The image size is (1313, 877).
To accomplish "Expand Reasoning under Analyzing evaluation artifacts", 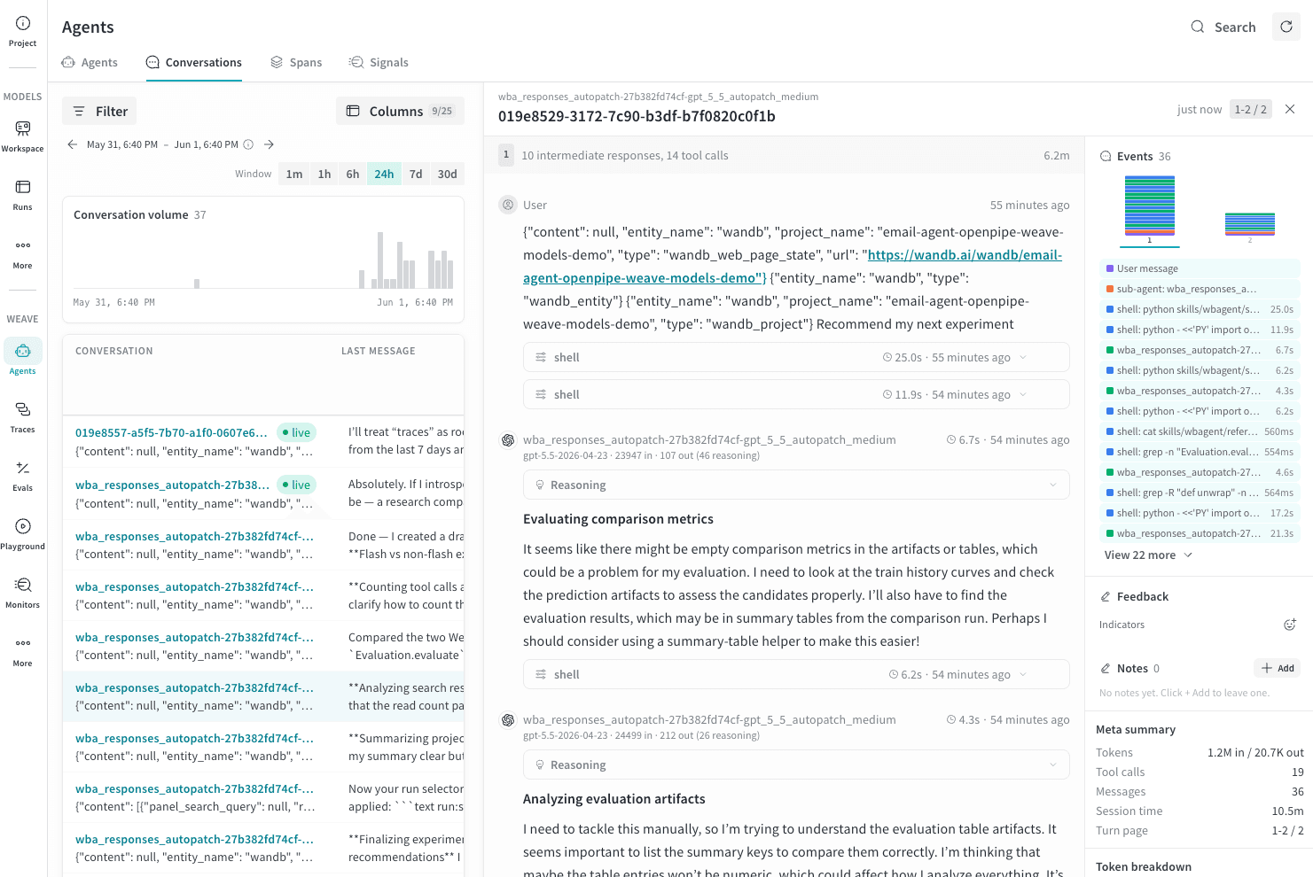I will click(796, 764).
